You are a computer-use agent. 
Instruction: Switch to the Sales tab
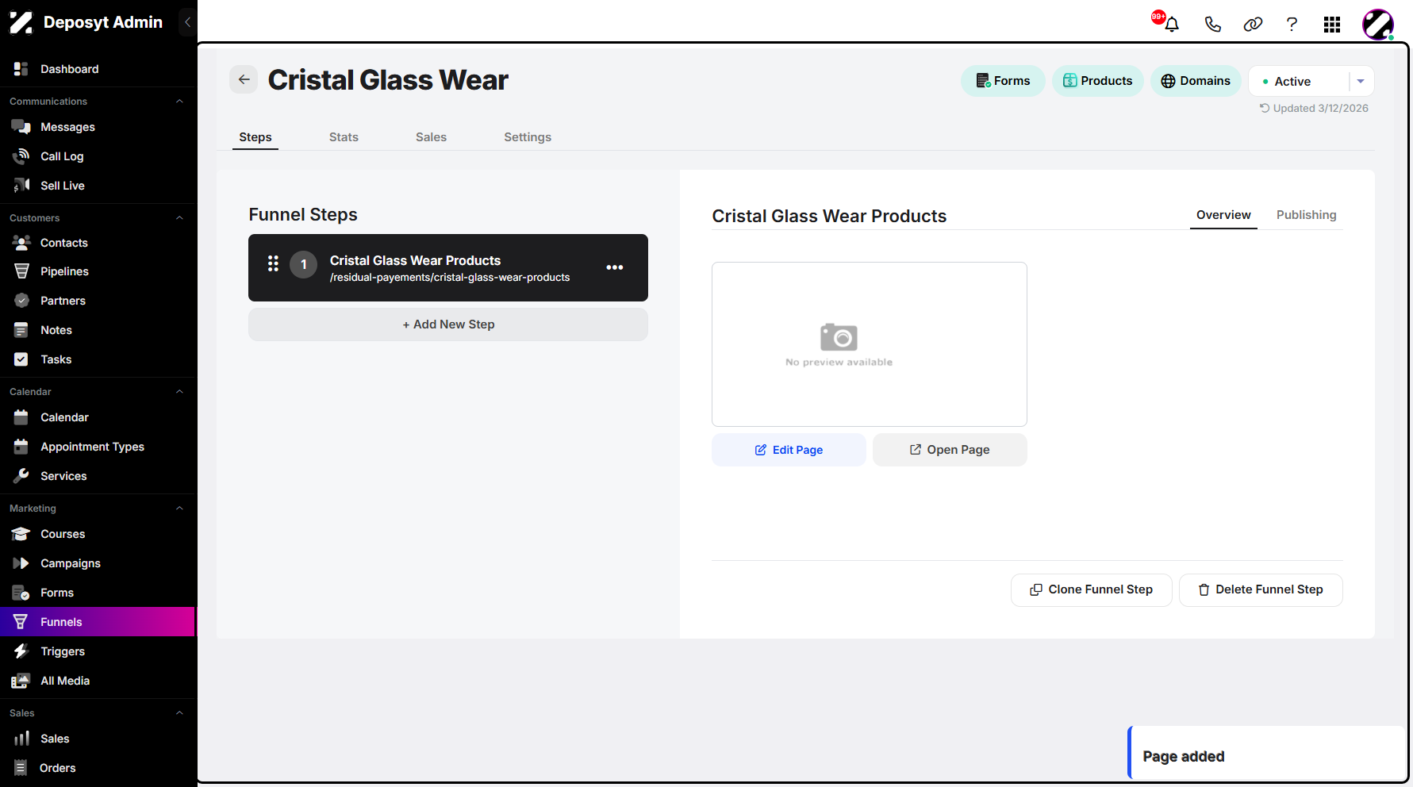pyautogui.click(x=431, y=137)
